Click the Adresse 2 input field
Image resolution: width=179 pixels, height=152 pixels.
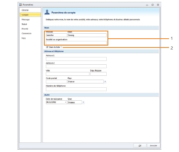click(x=76, y=66)
